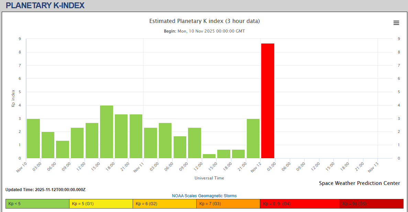Click the Nov 11 06:00 bar
The image size is (408, 212).
pos(180,147)
